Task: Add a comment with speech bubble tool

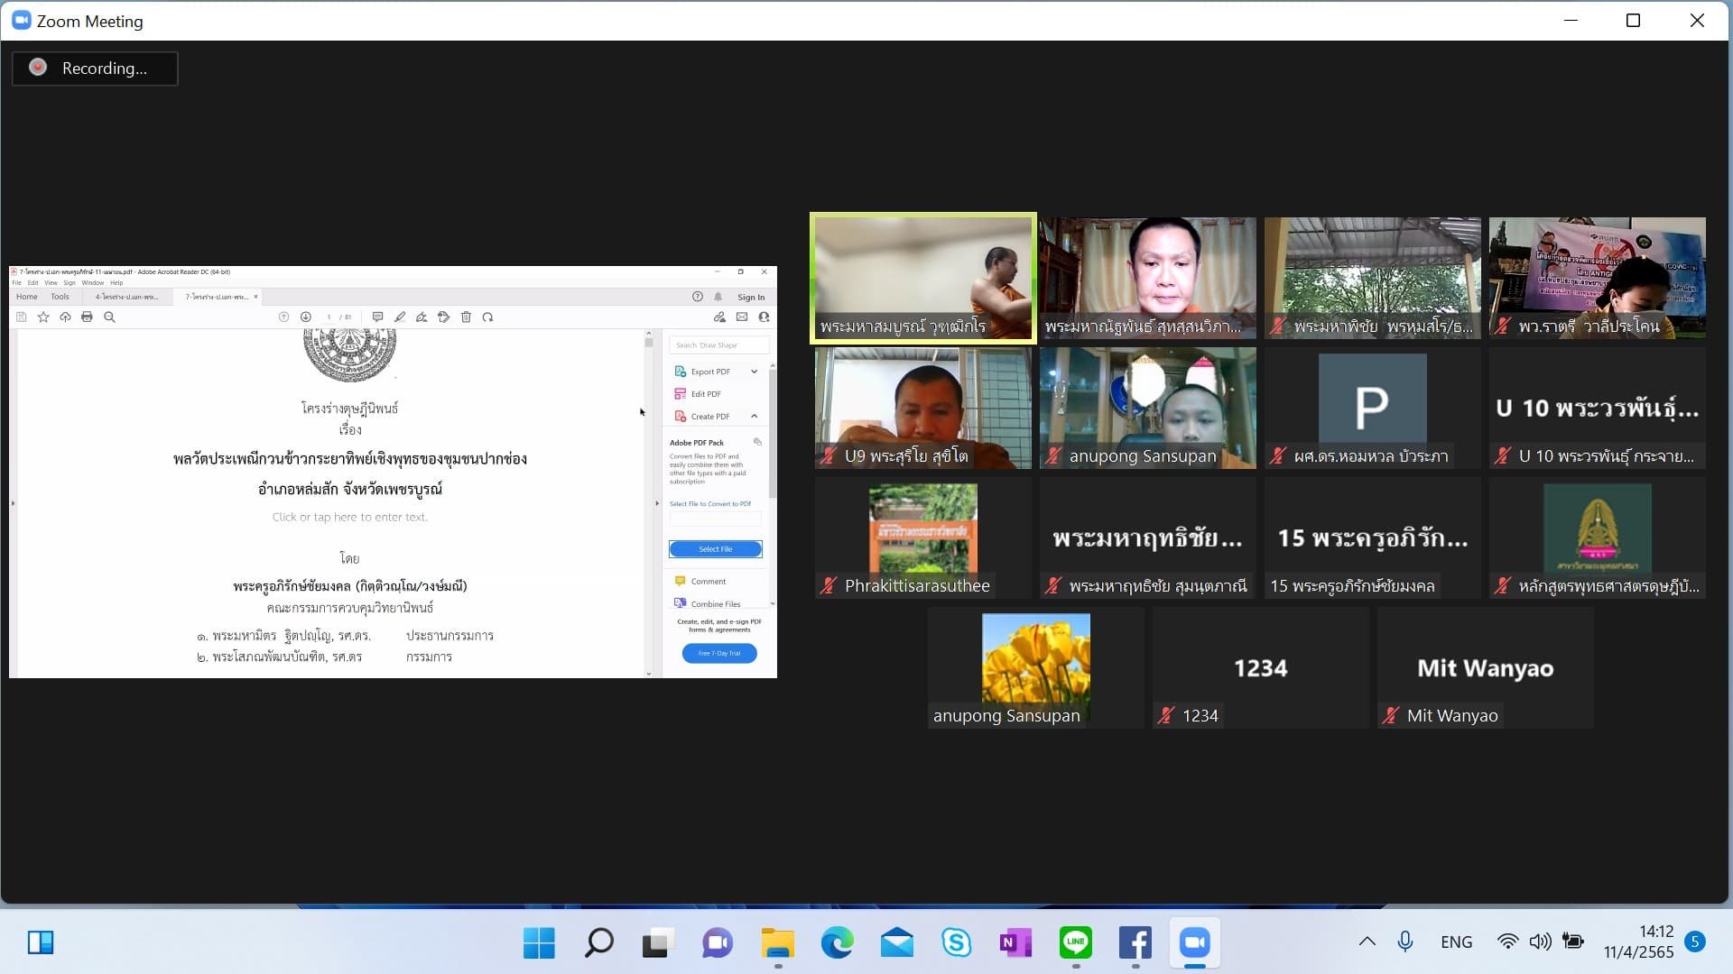Action: 377,317
